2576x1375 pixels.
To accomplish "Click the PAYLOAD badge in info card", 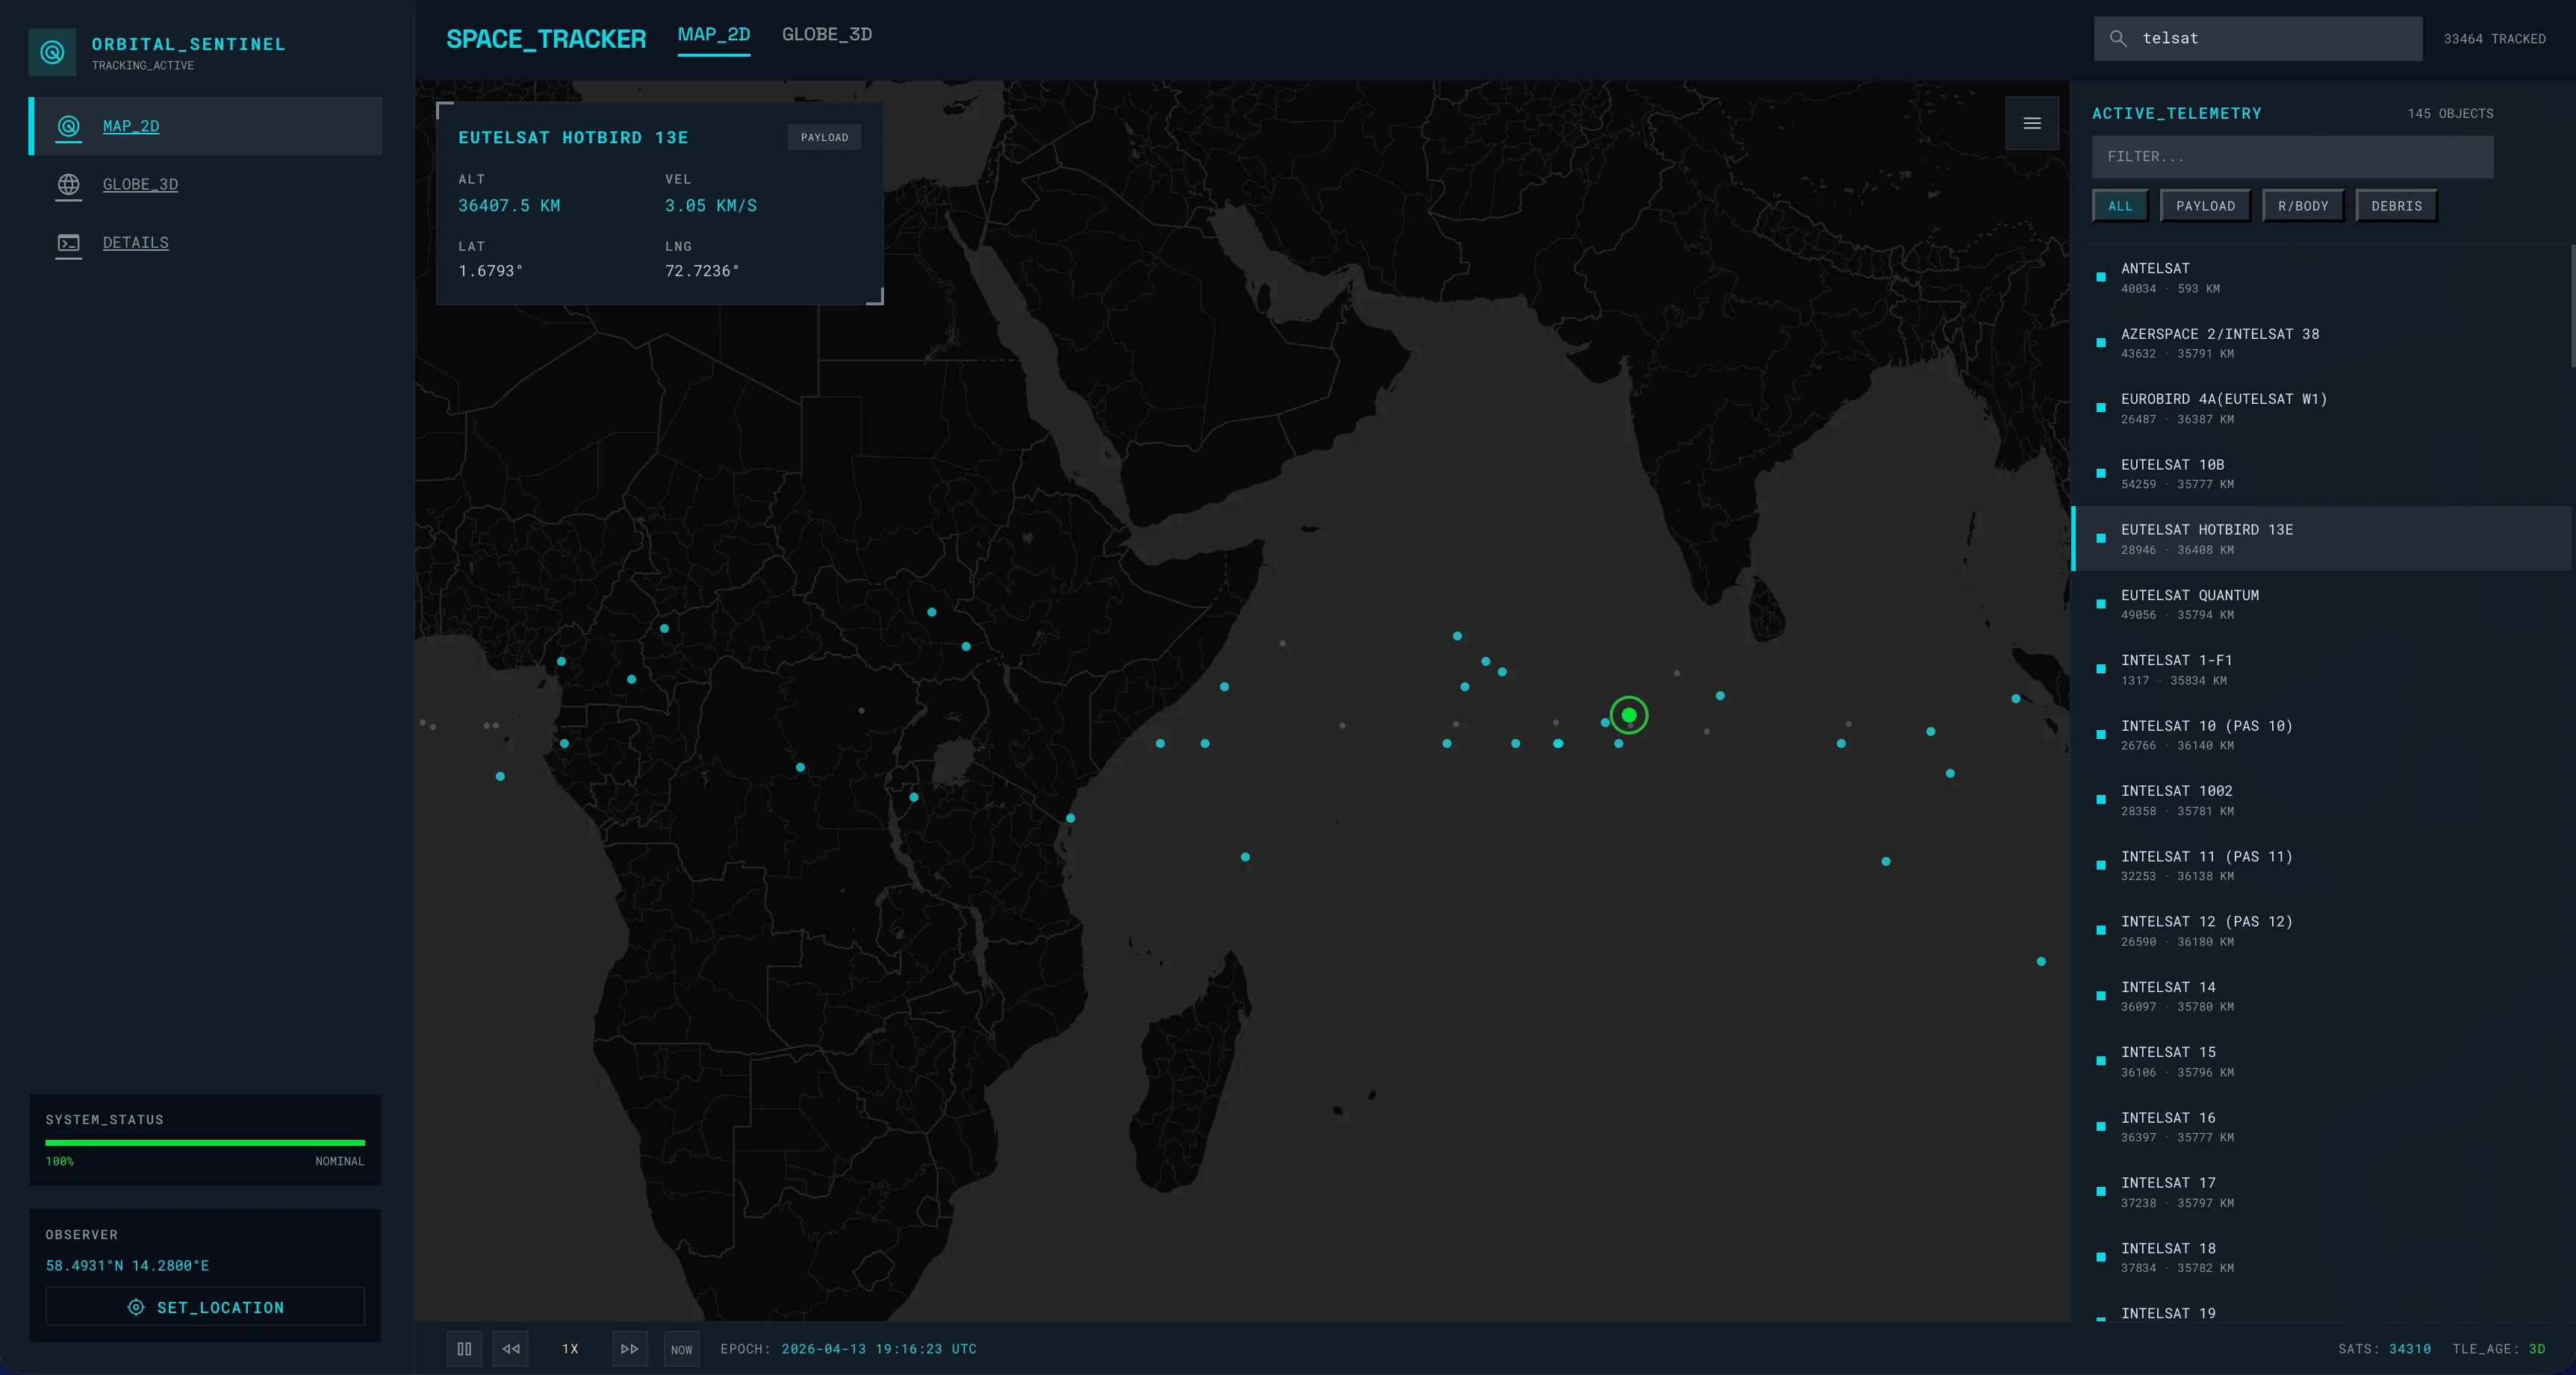I will pyautogui.click(x=824, y=137).
